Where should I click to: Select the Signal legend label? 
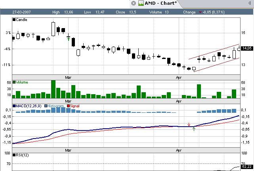[x=74, y=106]
